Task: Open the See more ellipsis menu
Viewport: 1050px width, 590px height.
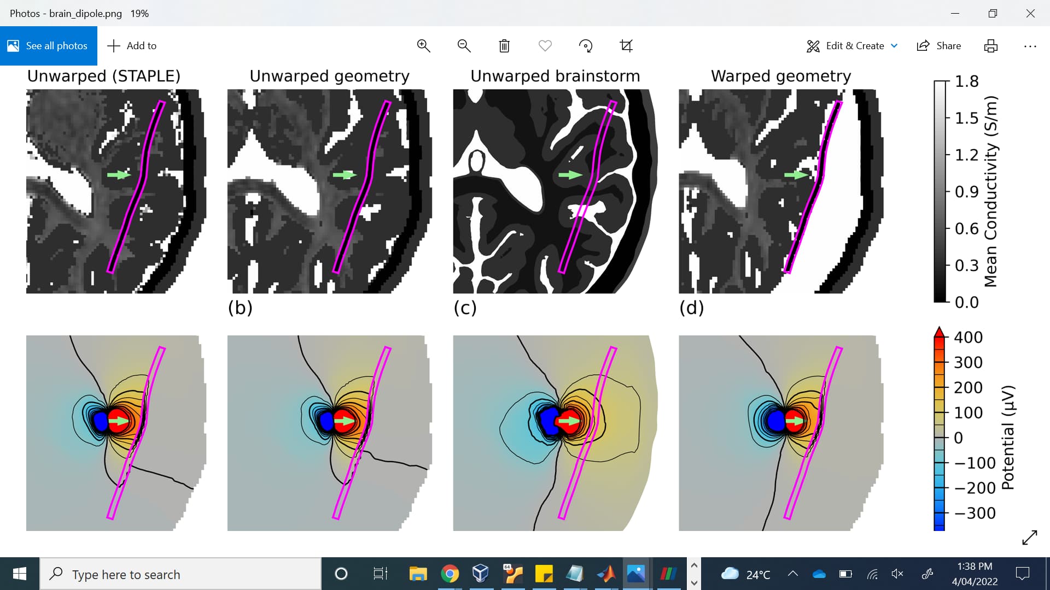Action: tap(1030, 46)
